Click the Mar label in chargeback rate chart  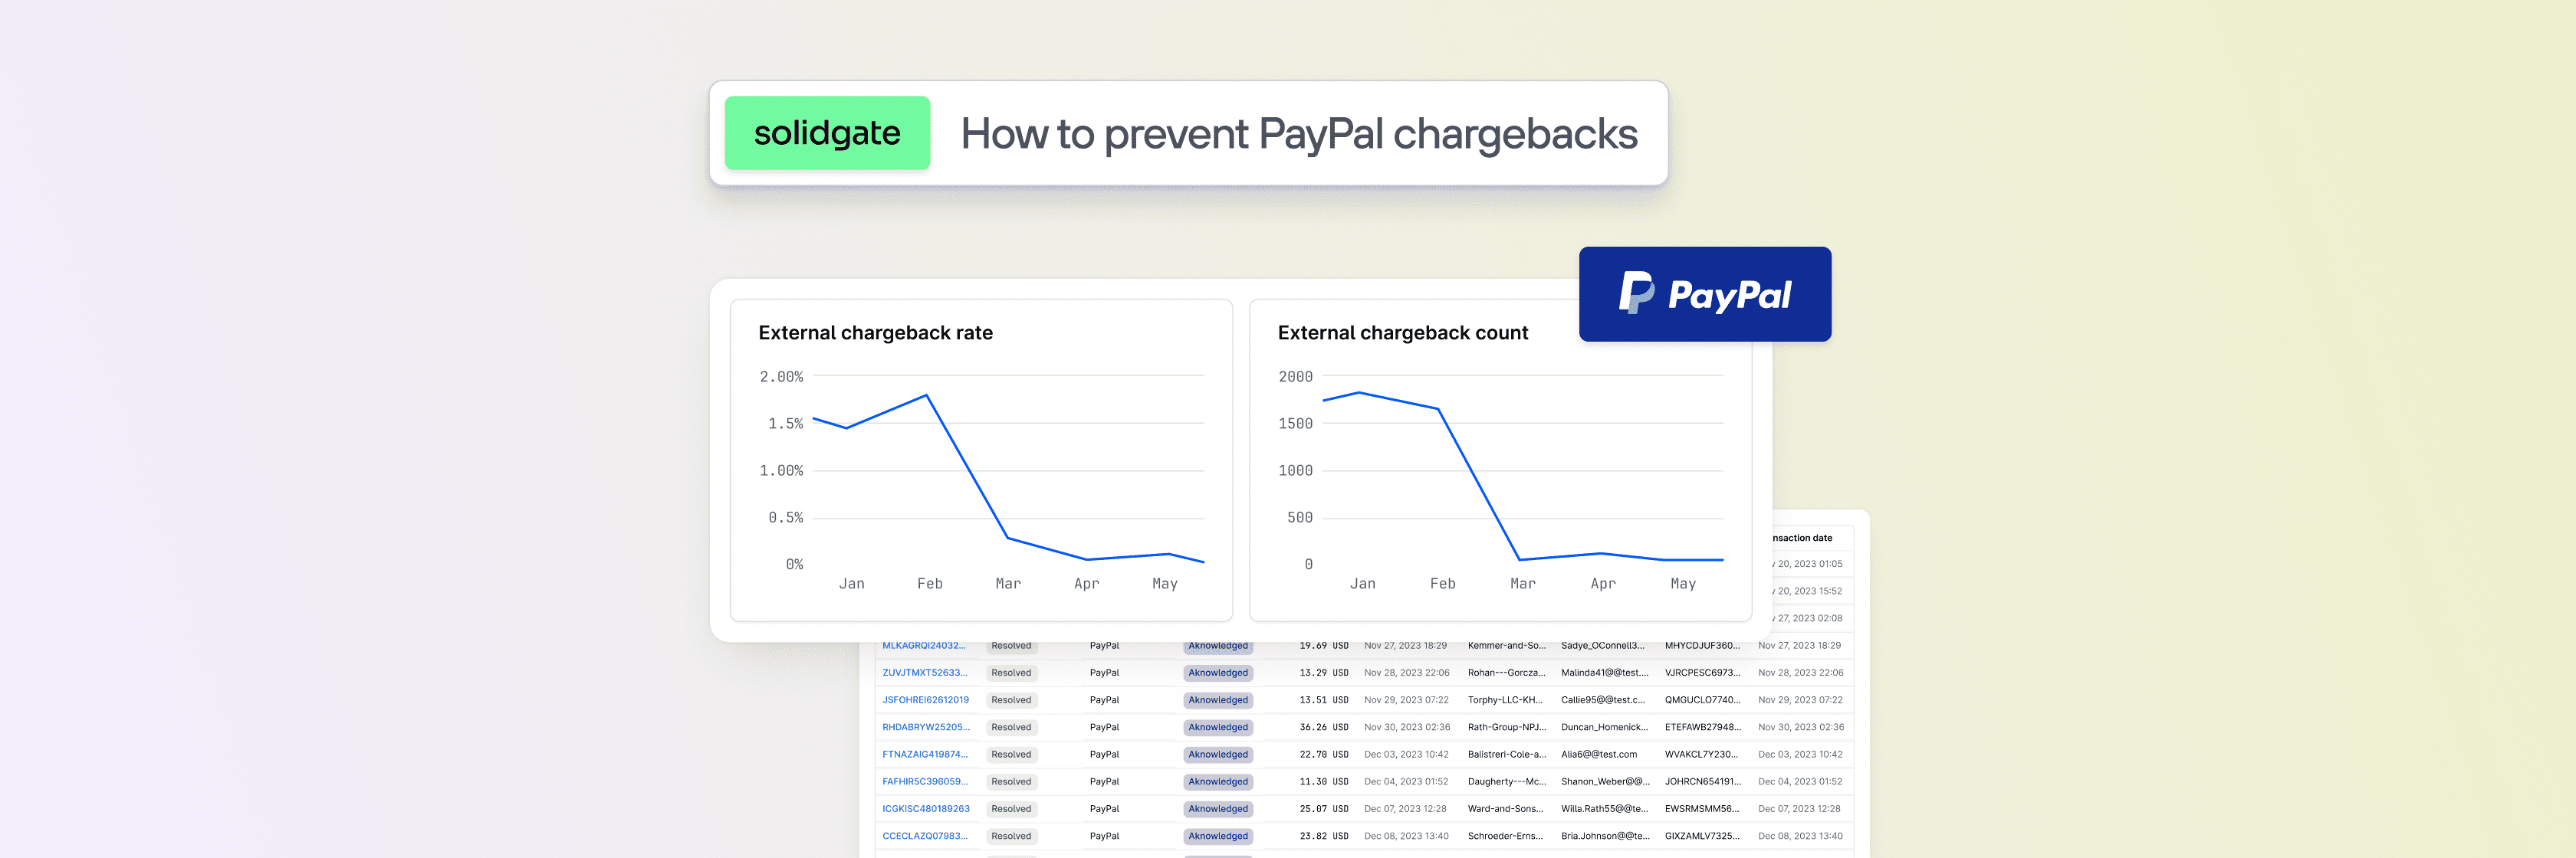coord(1008,583)
